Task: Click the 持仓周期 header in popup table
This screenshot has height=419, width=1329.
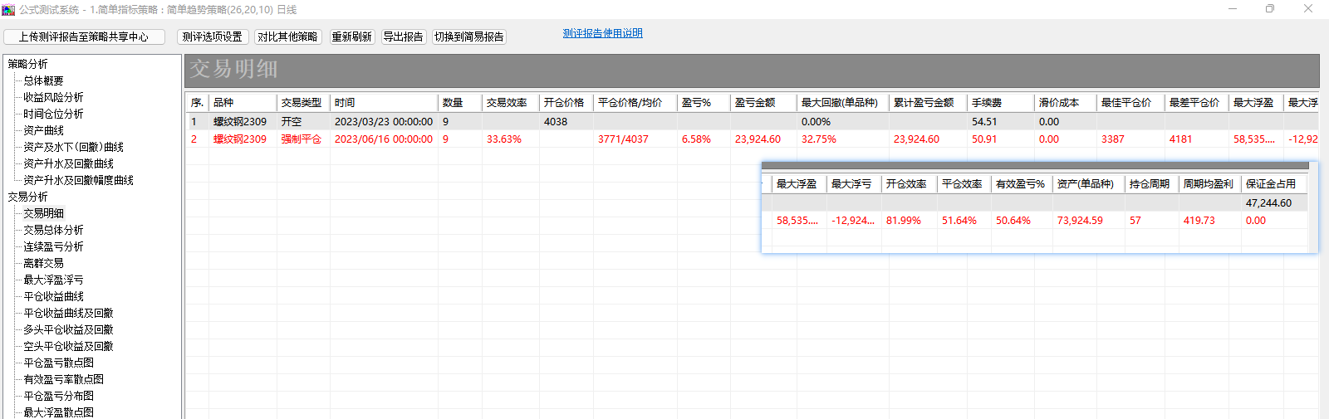Action: click(x=1150, y=184)
